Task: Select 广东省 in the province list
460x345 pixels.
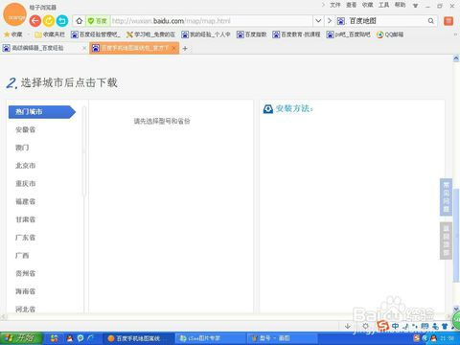Action: pyautogui.click(x=26, y=238)
